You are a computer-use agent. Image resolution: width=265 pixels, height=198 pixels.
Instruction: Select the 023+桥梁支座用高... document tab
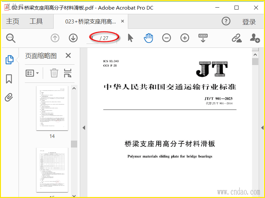click(90, 21)
